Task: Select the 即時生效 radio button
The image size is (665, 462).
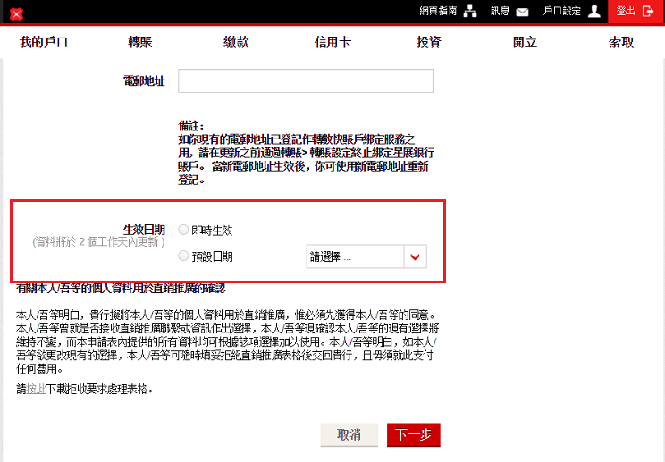Action: pos(183,230)
